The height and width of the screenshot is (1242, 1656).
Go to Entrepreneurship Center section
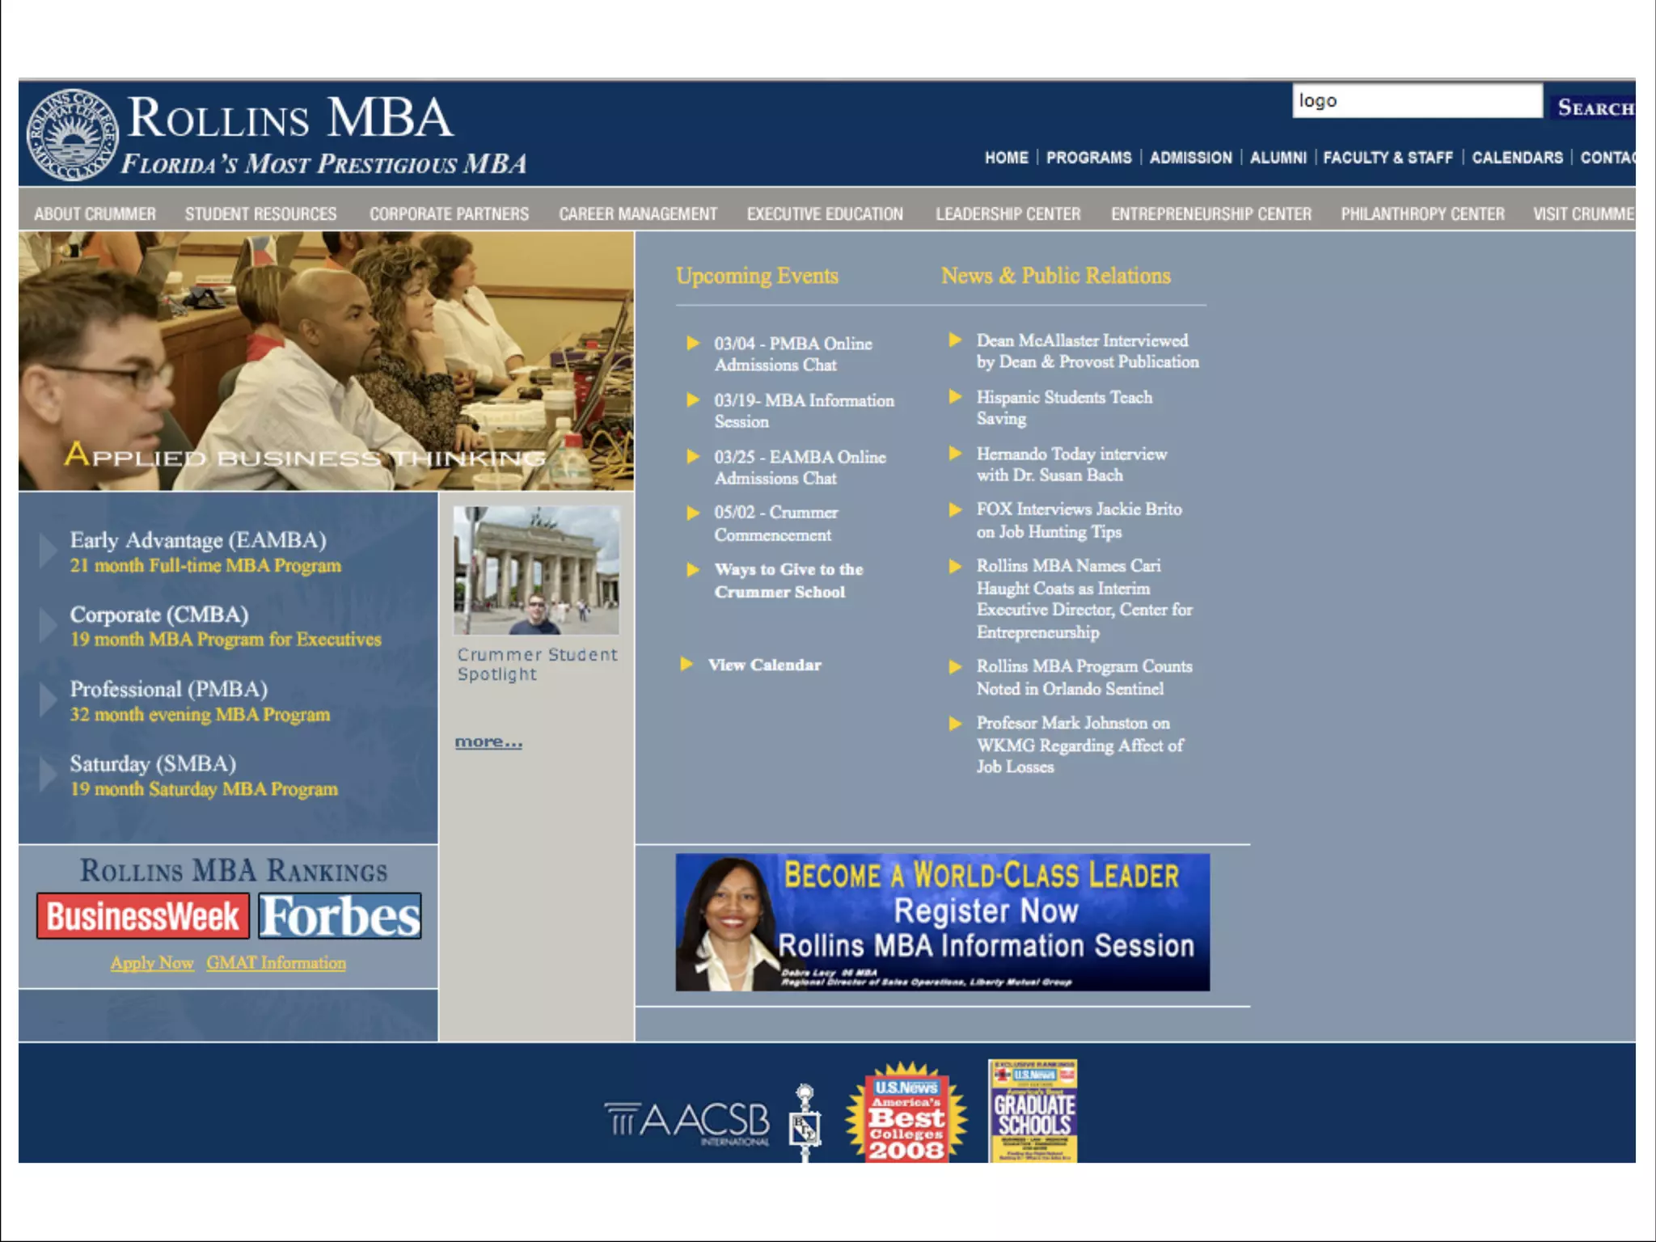click(1210, 214)
